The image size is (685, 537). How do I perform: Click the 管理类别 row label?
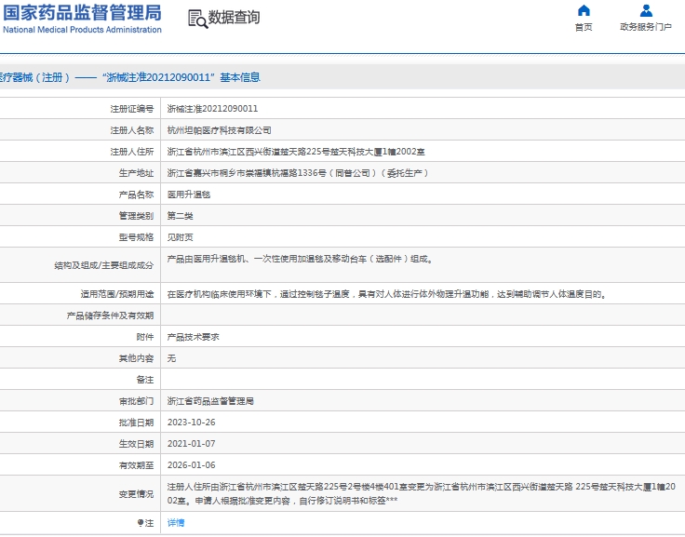136,216
